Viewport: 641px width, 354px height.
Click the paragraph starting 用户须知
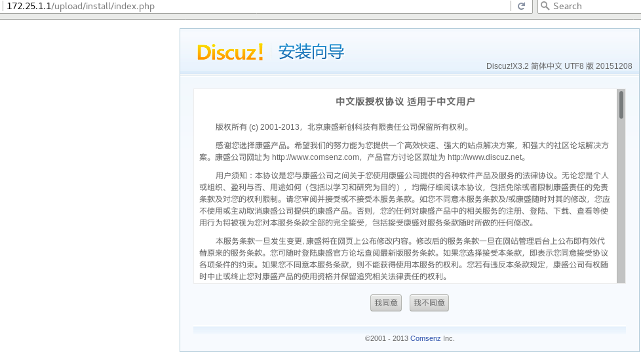click(404, 199)
